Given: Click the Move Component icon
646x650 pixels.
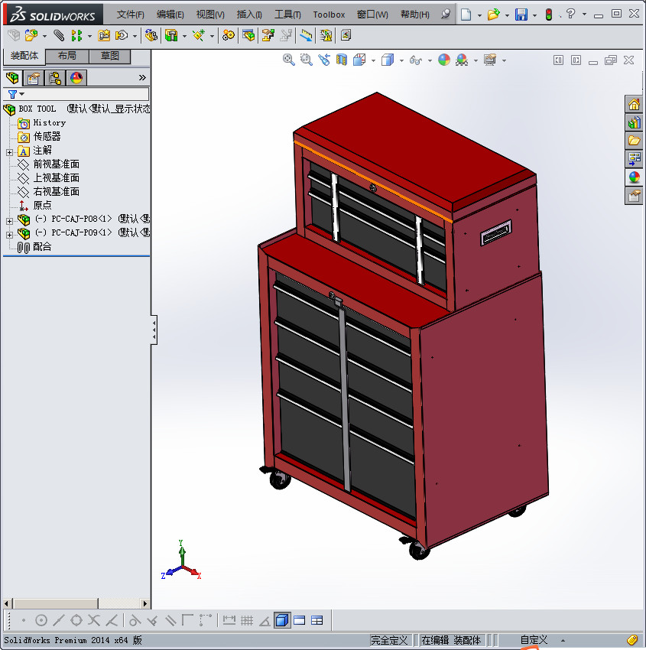Looking at the screenshot, I should pos(122,36).
